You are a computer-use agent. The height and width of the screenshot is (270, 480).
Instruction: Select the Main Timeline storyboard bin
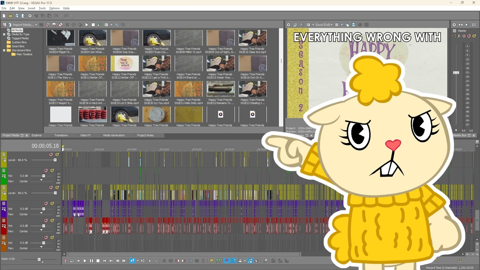pos(24,54)
